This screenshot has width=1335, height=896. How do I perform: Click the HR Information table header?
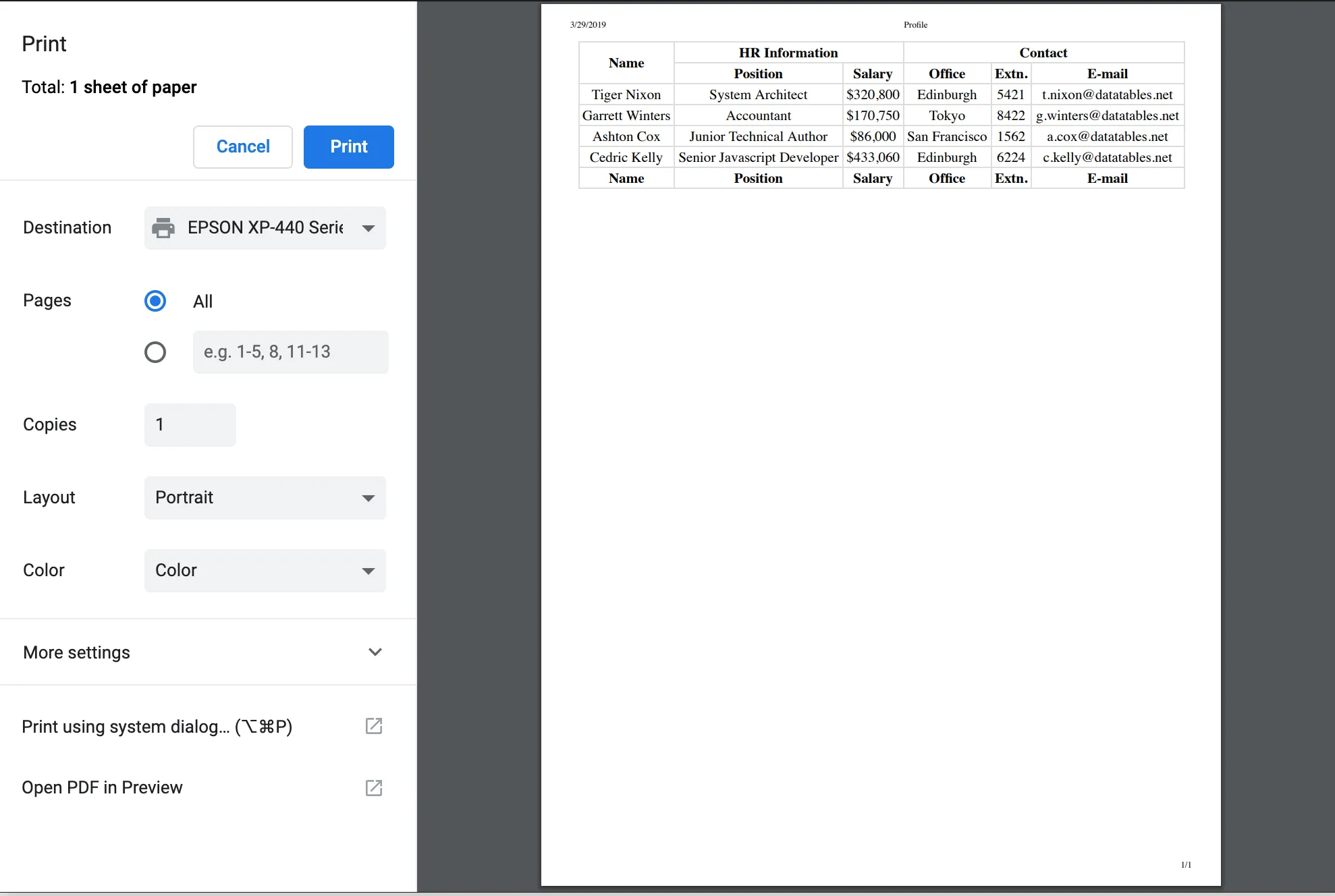(788, 53)
